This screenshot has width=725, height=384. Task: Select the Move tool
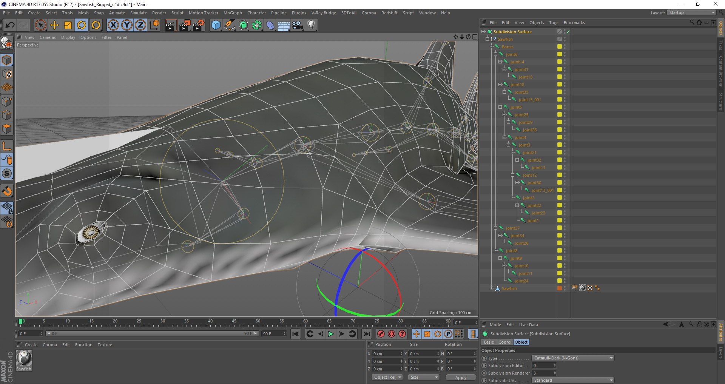[54, 25]
